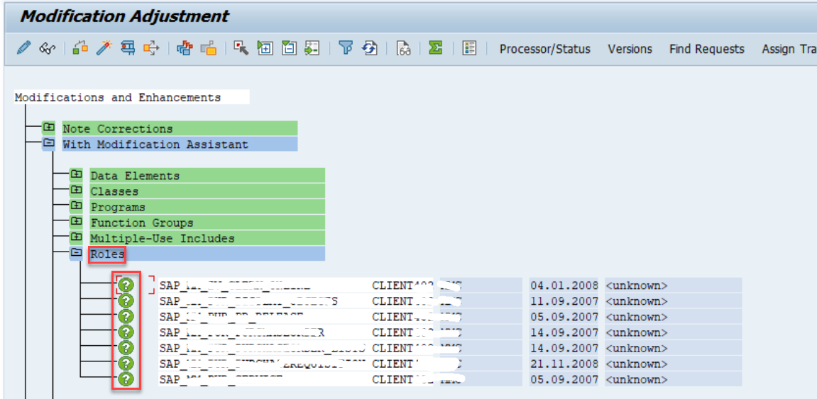Open Processor/Status button

click(545, 49)
